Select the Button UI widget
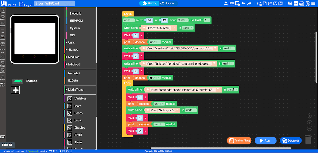 (x=3, y=24)
